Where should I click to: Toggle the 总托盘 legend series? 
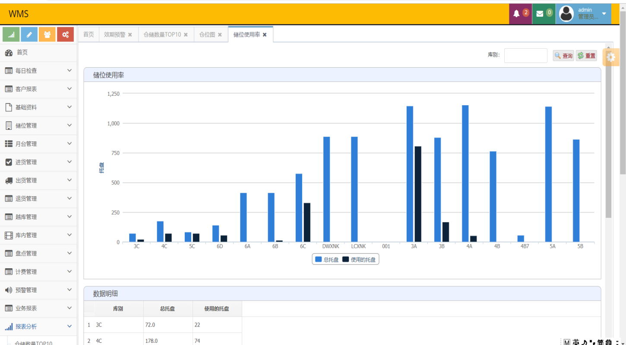click(x=327, y=260)
